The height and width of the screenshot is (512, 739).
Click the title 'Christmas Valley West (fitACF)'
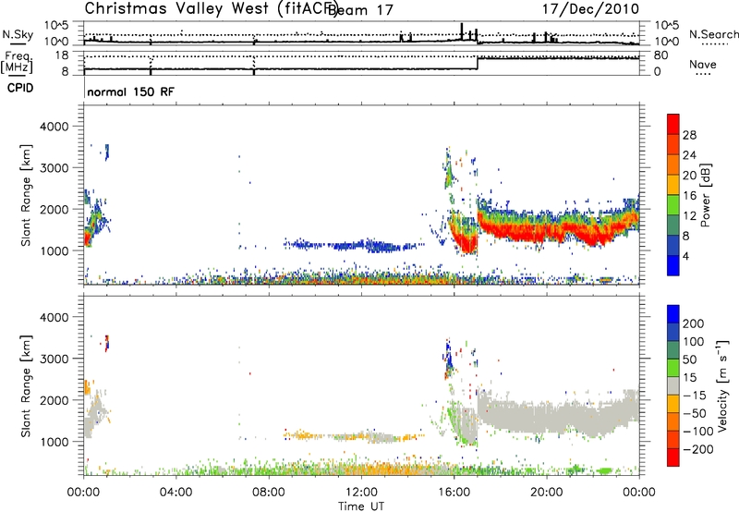point(212,9)
